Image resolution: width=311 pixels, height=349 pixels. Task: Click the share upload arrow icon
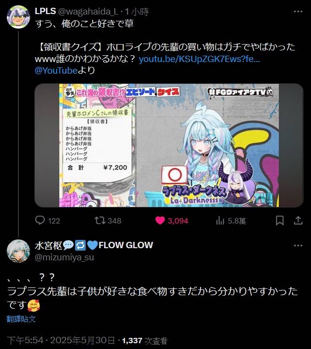click(x=298, y=221)
